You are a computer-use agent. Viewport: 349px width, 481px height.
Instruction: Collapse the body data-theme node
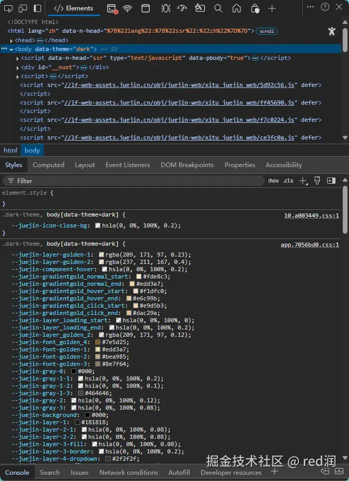point(11,49)
